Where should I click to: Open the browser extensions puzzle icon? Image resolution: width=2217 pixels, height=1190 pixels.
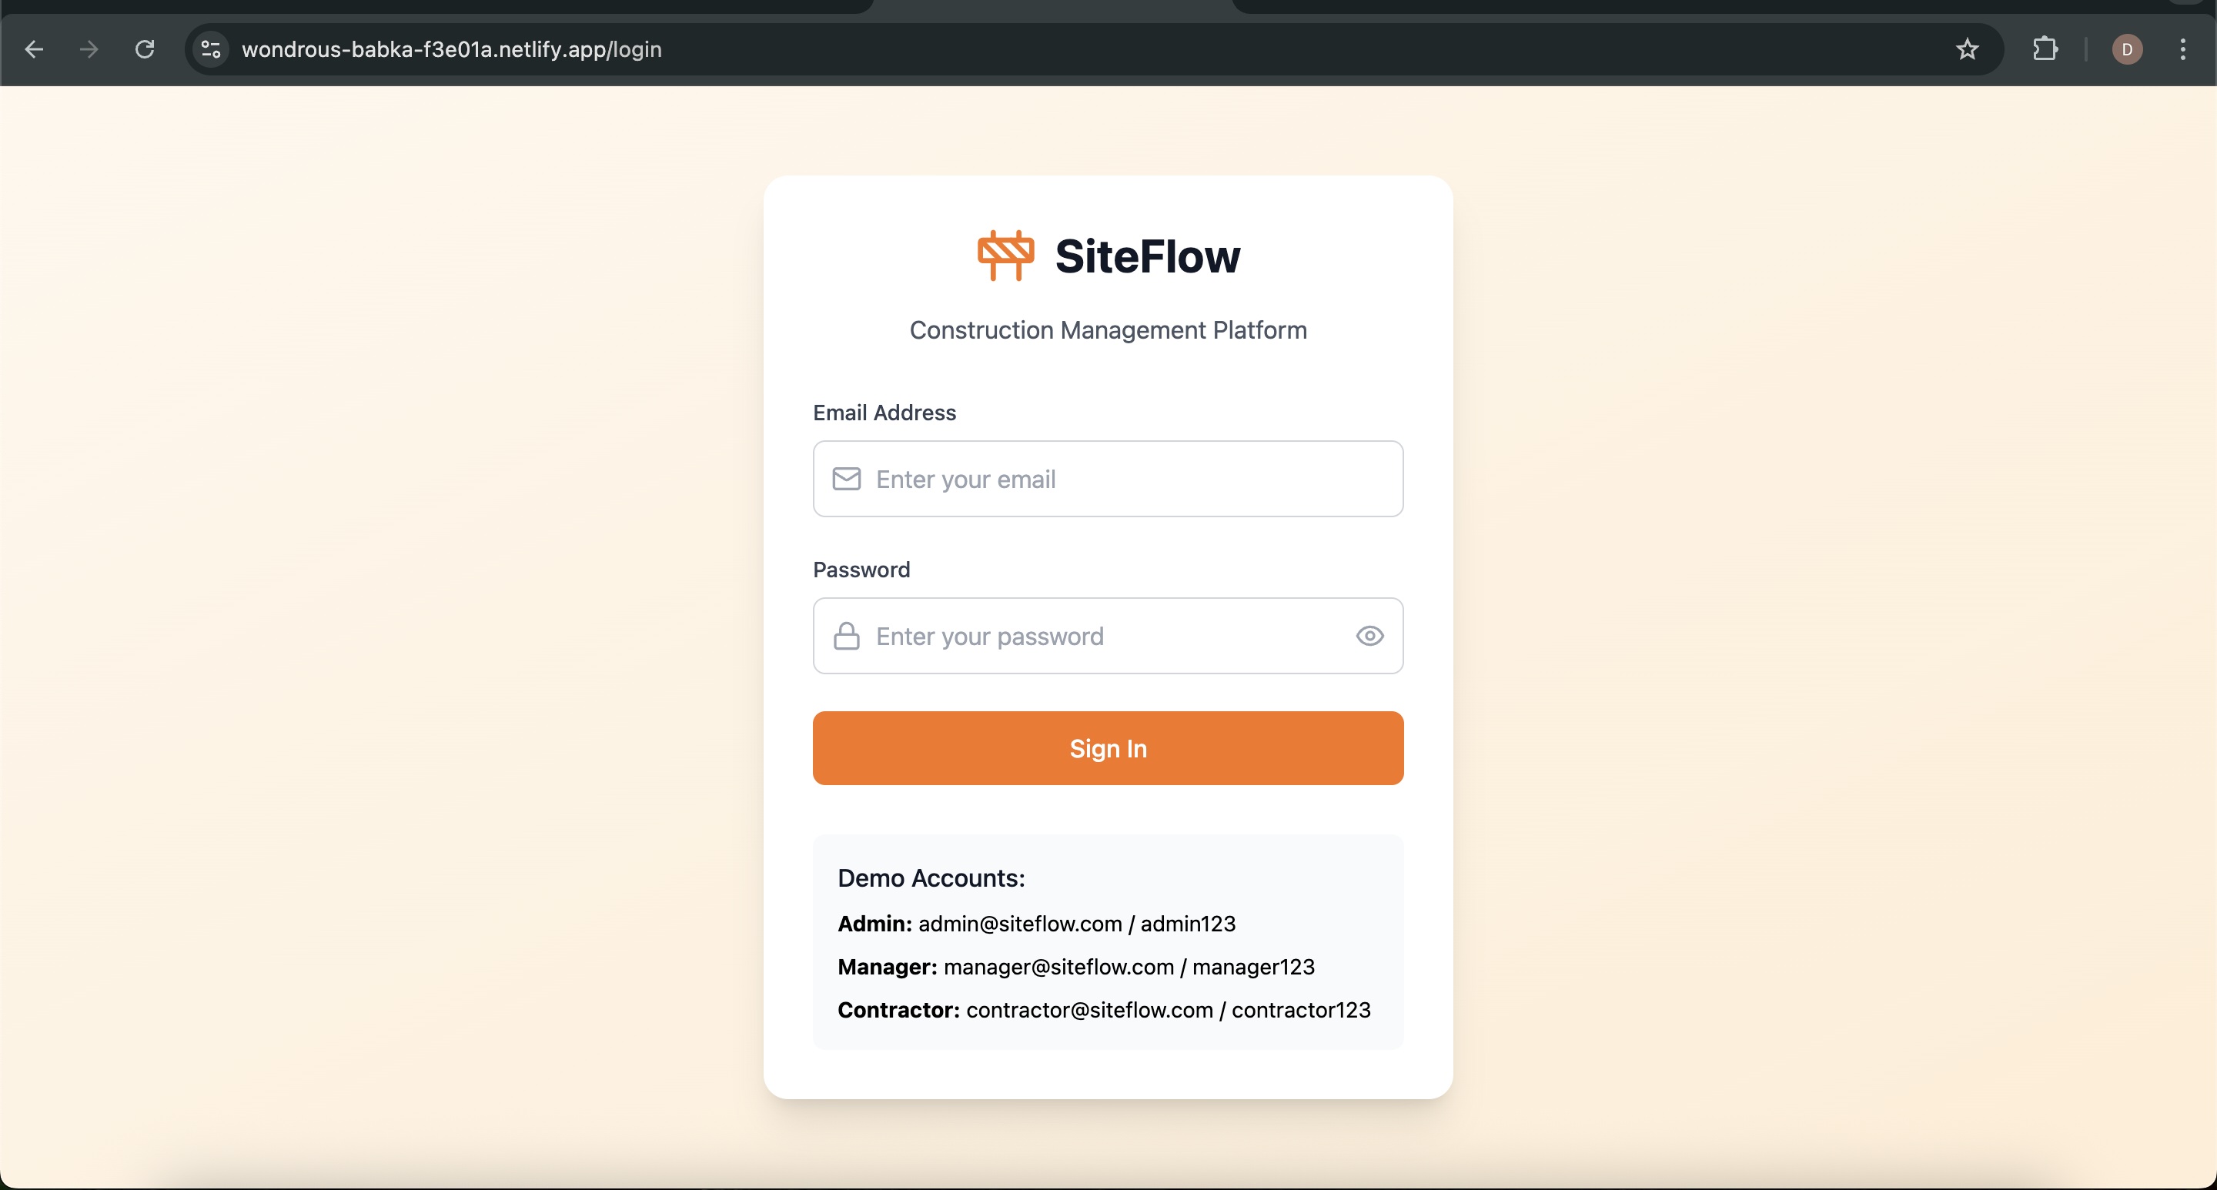2045,49
